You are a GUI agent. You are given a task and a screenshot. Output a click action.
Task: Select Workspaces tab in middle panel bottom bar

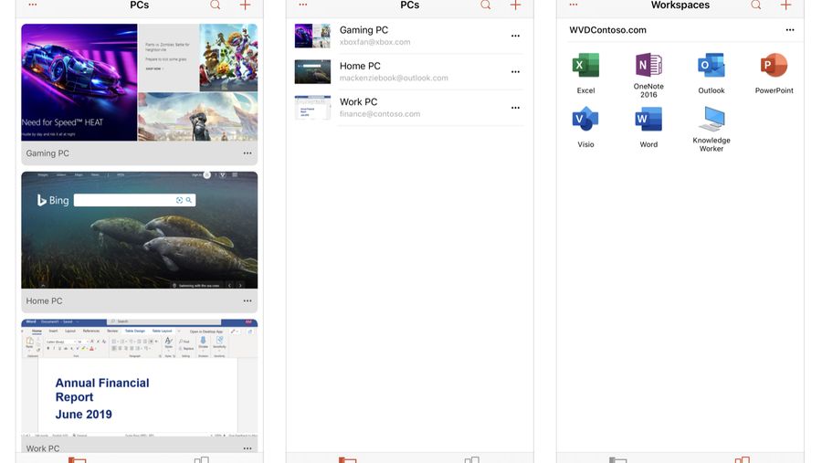click(472, 459)
